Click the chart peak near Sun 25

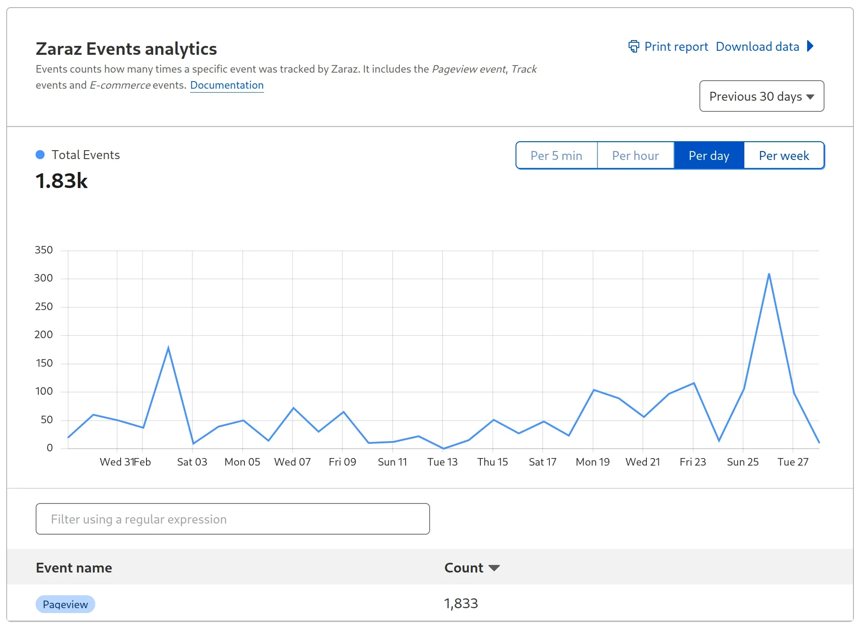[x=770, y=274]
